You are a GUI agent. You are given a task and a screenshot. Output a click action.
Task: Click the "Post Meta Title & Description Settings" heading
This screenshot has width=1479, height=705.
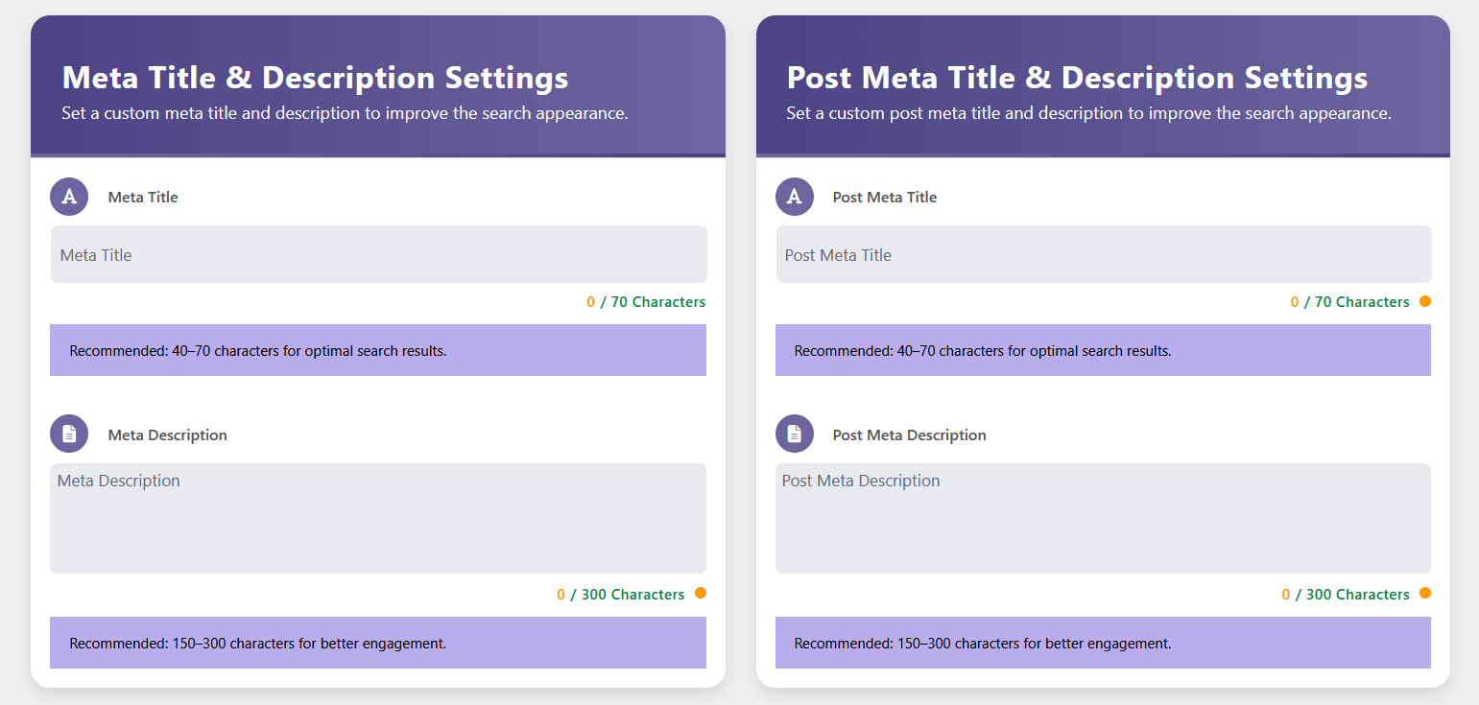point(1077,78)
